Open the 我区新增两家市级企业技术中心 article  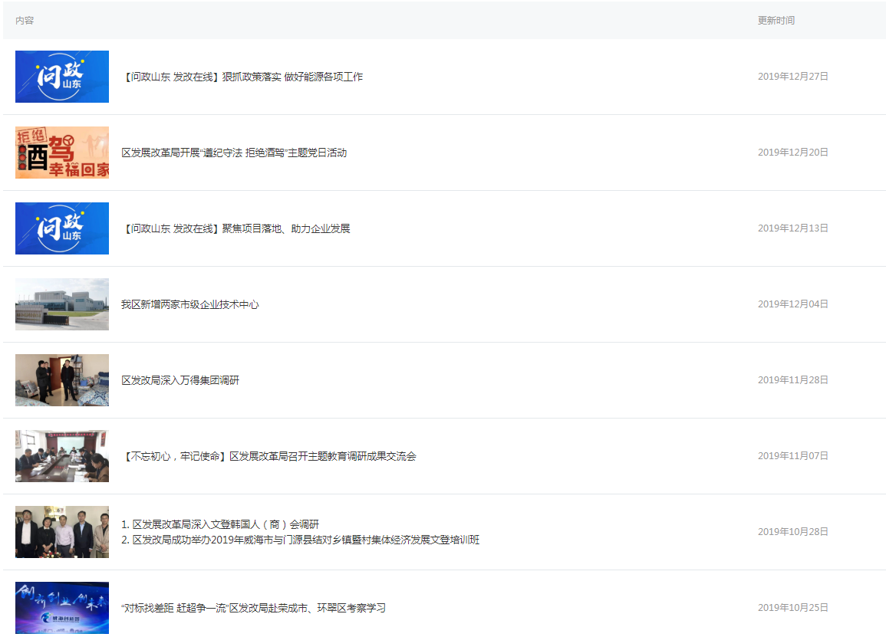point(189,304)
